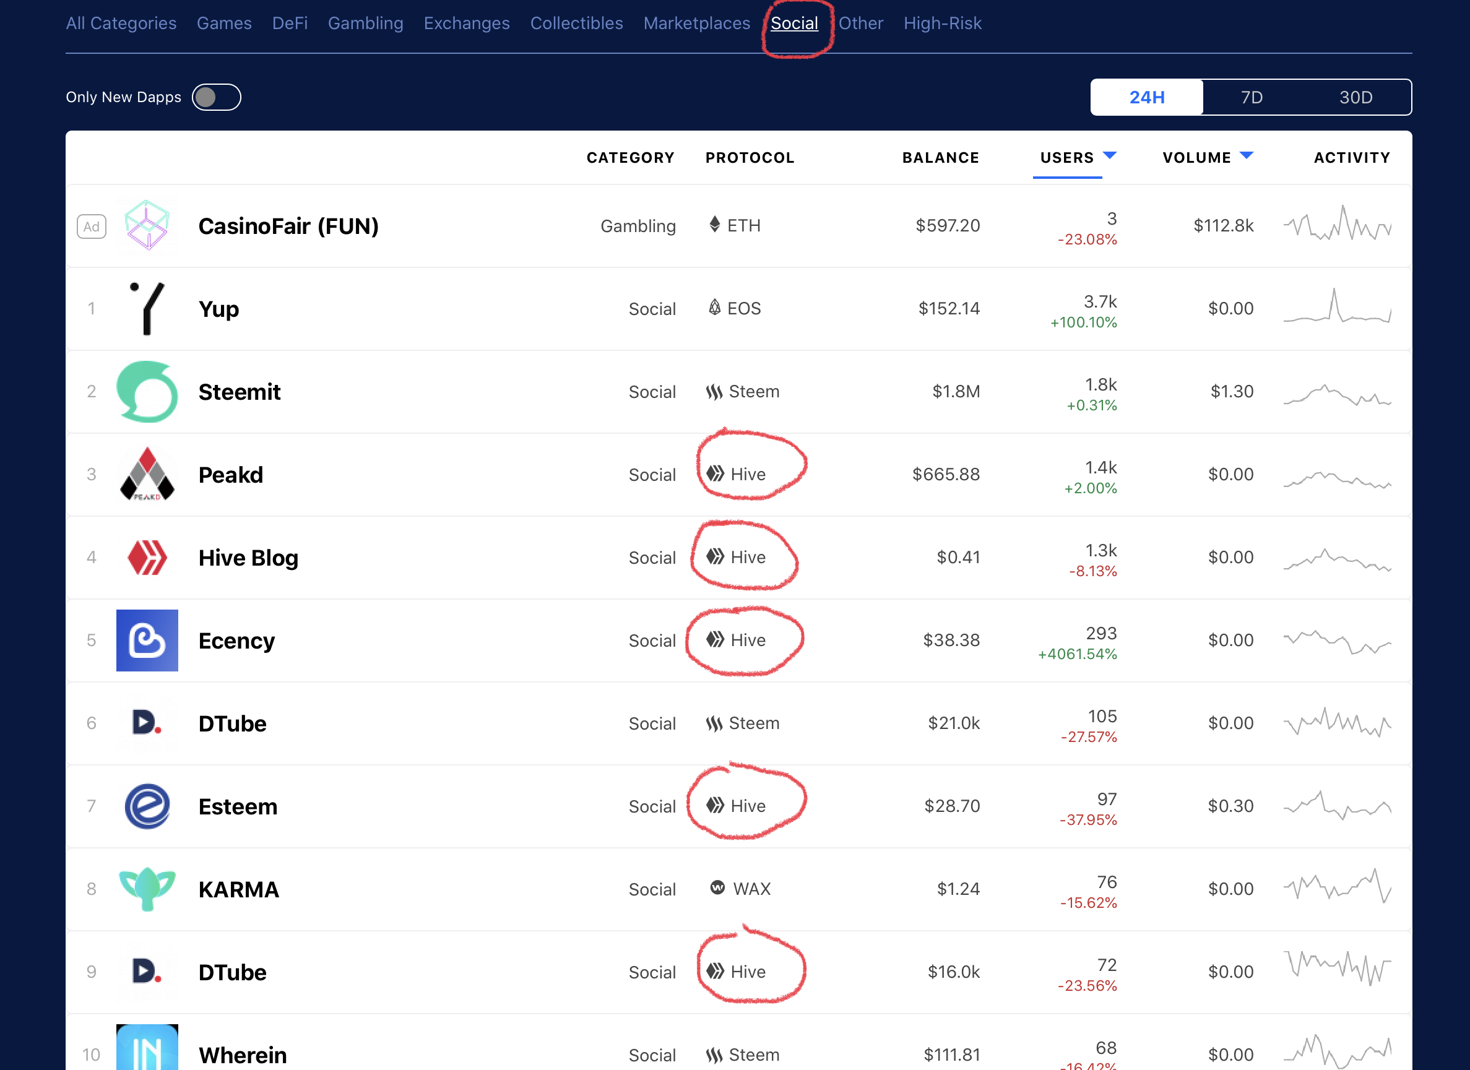Open the All Categories tab

[x=121, y=24]
